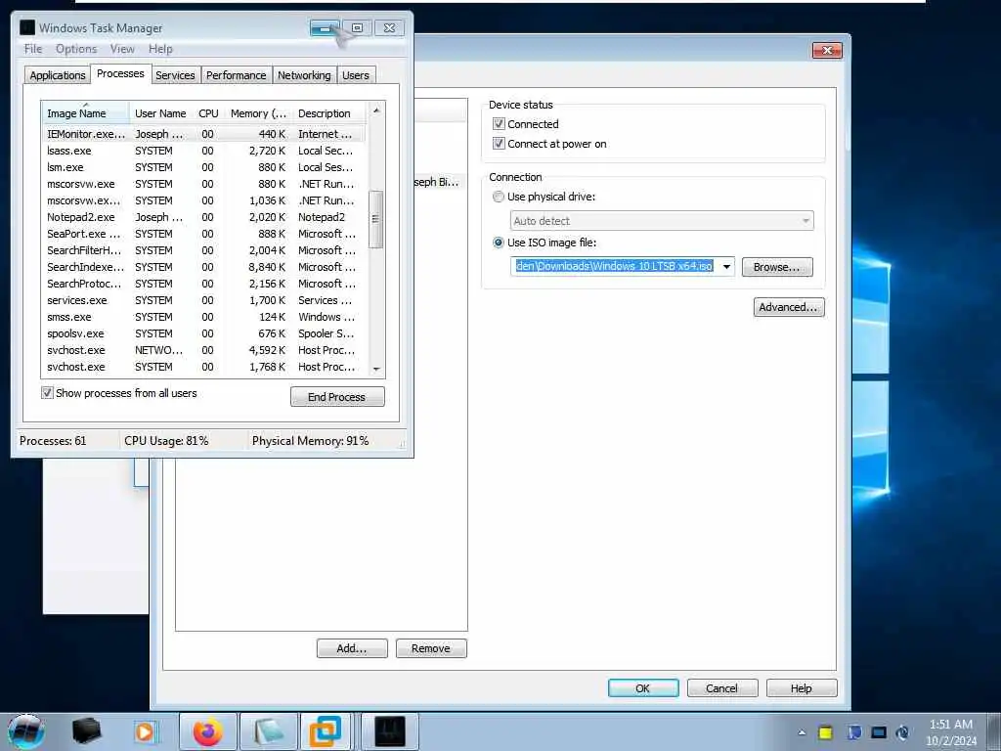The image size is (1001, 751).
Task: Select the IEMonitor.exe process row
Action: 203,134
